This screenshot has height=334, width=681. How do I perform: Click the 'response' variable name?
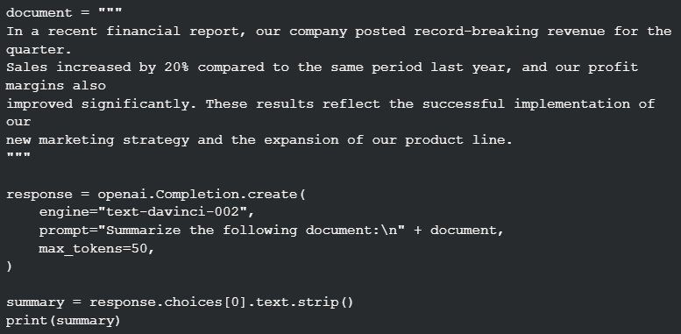click(39, 194)
